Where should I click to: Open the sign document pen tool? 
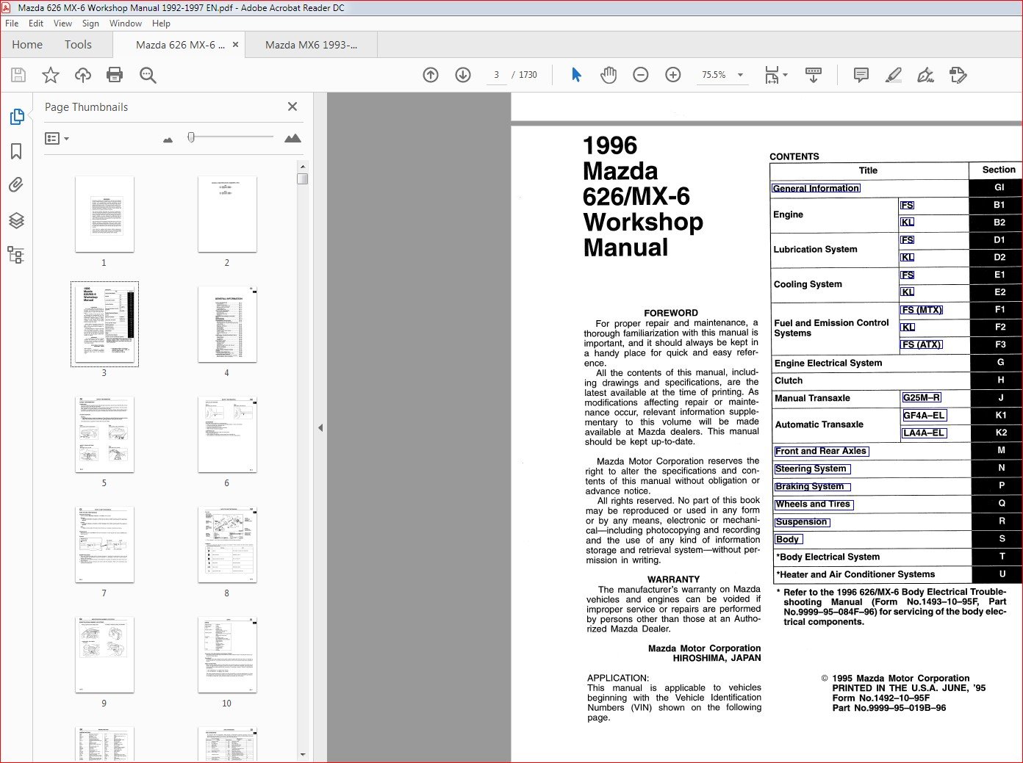pyautogui.click(x=926, y=75)
